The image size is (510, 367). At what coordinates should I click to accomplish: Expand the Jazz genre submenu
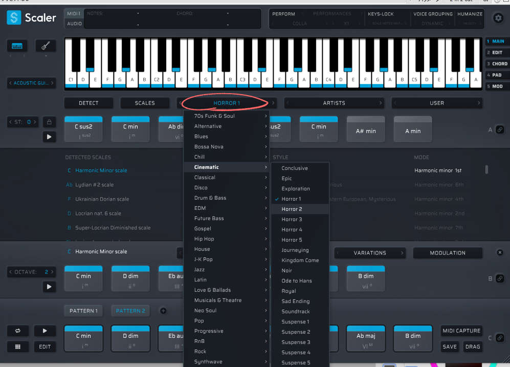(227, 269)
